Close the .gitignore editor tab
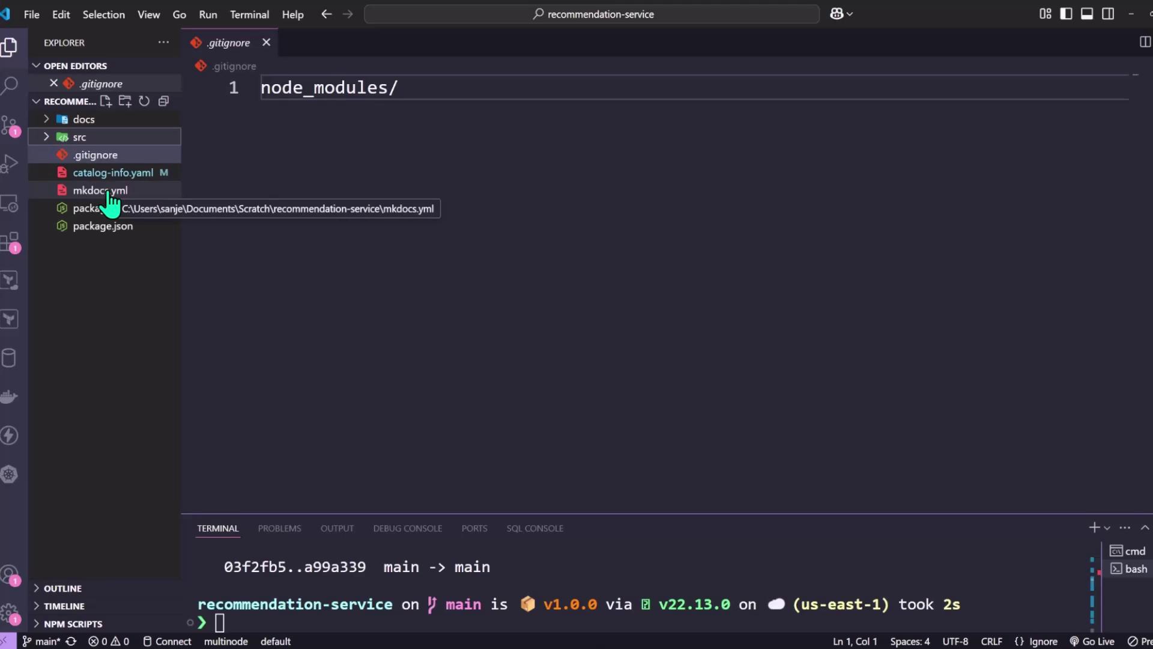This screenshot has width=1153, height=649. (x=266, y=42)
